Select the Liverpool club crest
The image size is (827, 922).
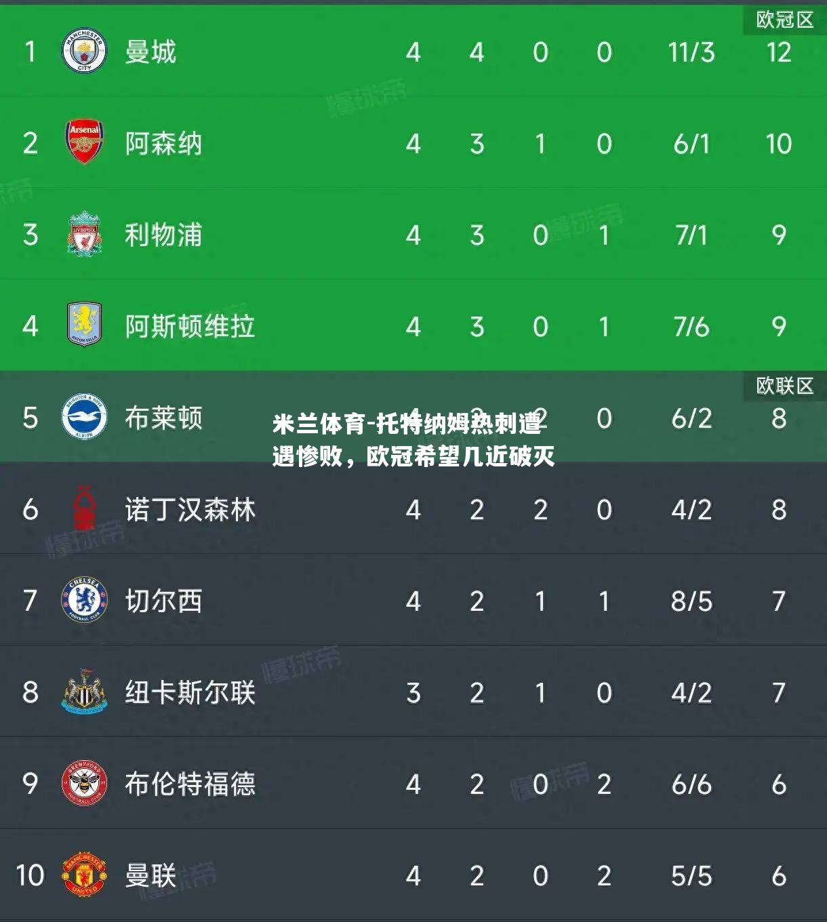tap(84, 234)
